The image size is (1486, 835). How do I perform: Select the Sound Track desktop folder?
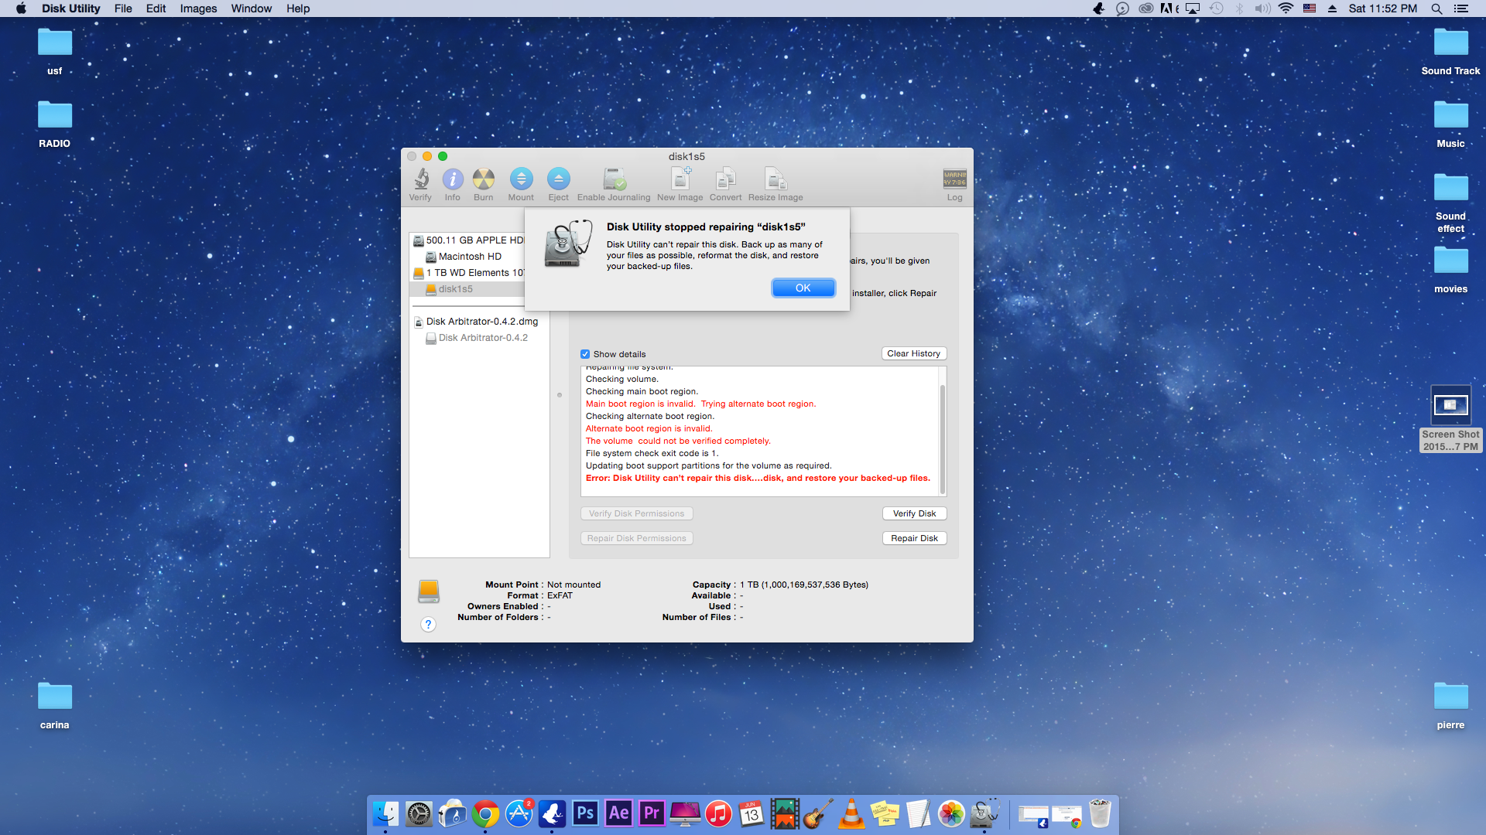[x=1450, y=51]
